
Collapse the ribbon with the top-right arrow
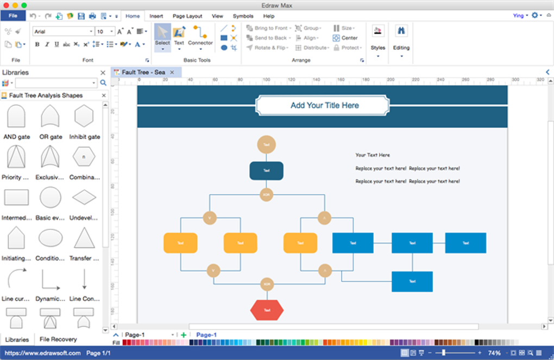tap(549, 15)
